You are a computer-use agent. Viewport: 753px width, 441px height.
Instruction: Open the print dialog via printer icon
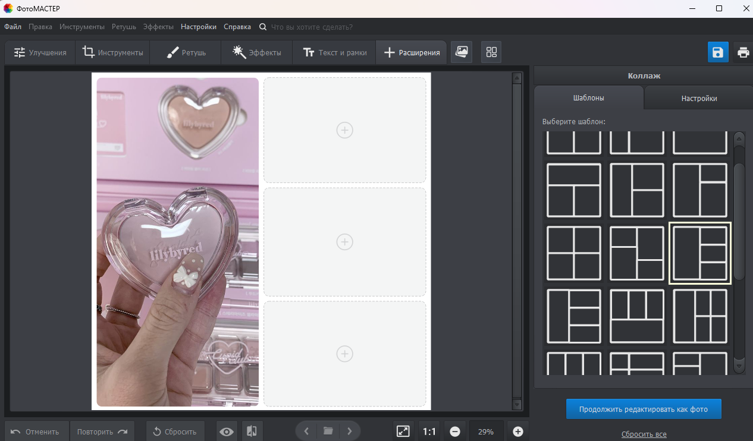click(x=743, y=52)
